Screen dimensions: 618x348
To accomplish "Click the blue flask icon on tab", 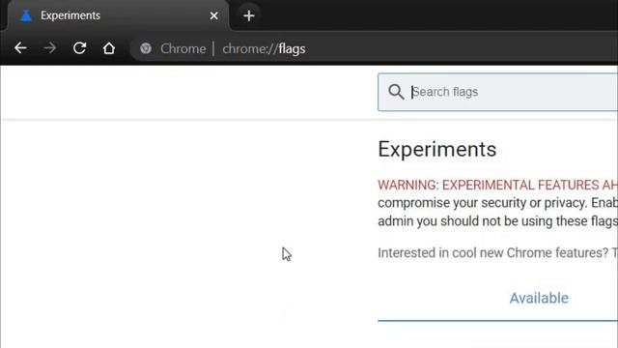I will tap(26, 15).
